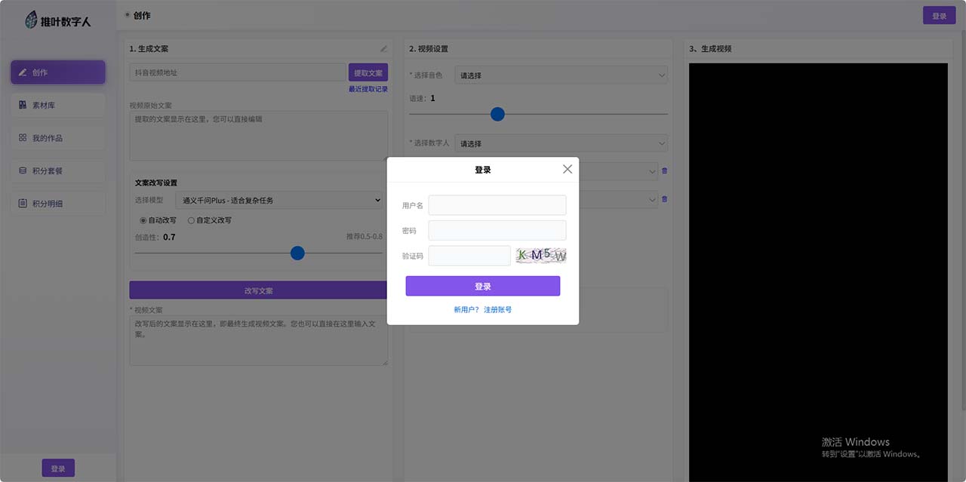Click the 注册账号 link
This screenshot has width=966, height=482.
click(x=498, y=310)
